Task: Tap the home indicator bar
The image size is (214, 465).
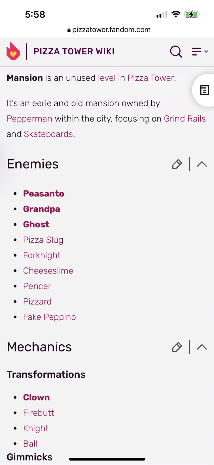Action: click(107, 459)
